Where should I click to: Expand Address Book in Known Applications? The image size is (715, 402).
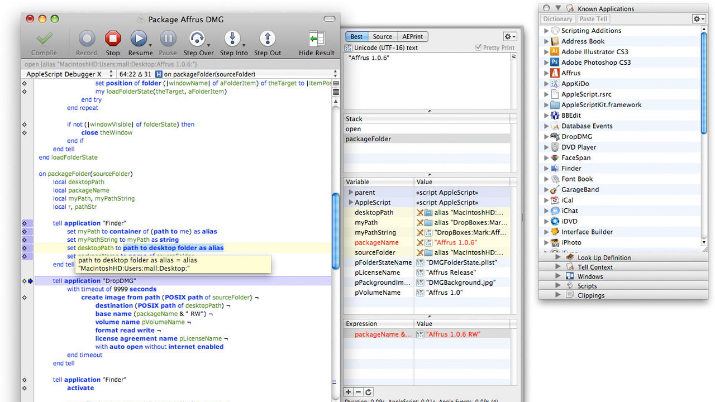(x=546, y=41)
